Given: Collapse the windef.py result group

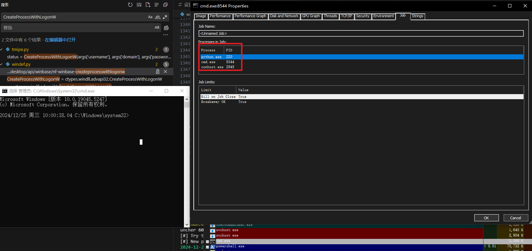Looking at the screenshot, I should [2, 64].
